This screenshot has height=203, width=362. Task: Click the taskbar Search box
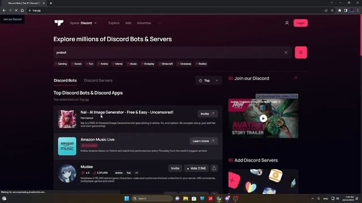point(152,198)
